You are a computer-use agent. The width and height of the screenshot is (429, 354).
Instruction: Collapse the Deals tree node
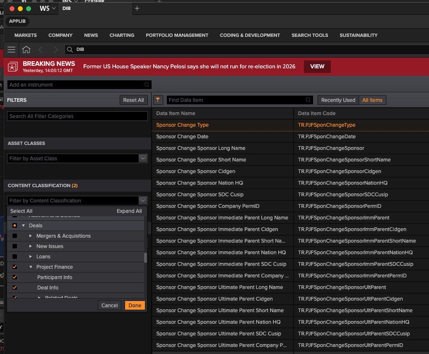(23, 225)
